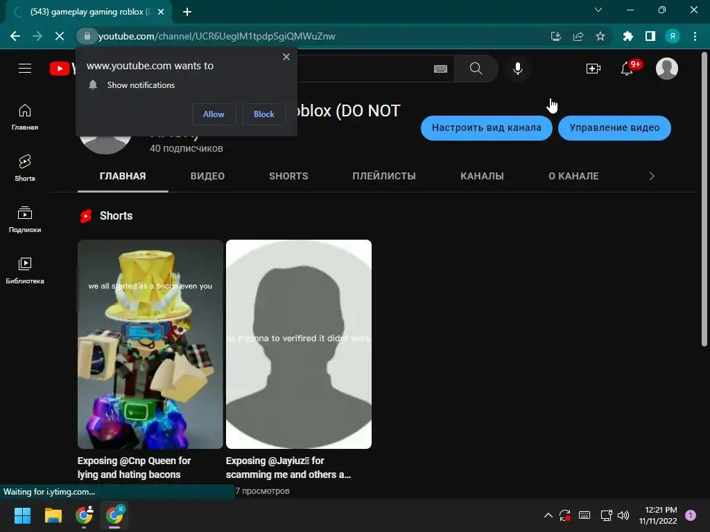Open Подписки in the sidebar
The height and width of the screenshot is (532, 710).
click(25, 220)
